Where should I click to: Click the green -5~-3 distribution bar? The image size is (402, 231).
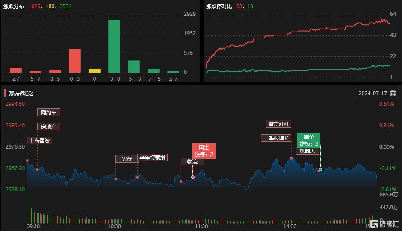134,67
